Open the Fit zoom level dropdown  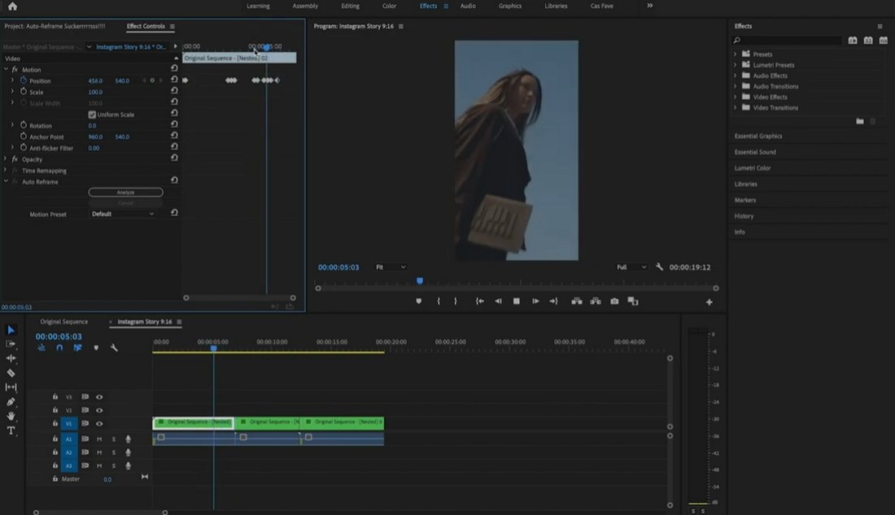pos(391,267)
